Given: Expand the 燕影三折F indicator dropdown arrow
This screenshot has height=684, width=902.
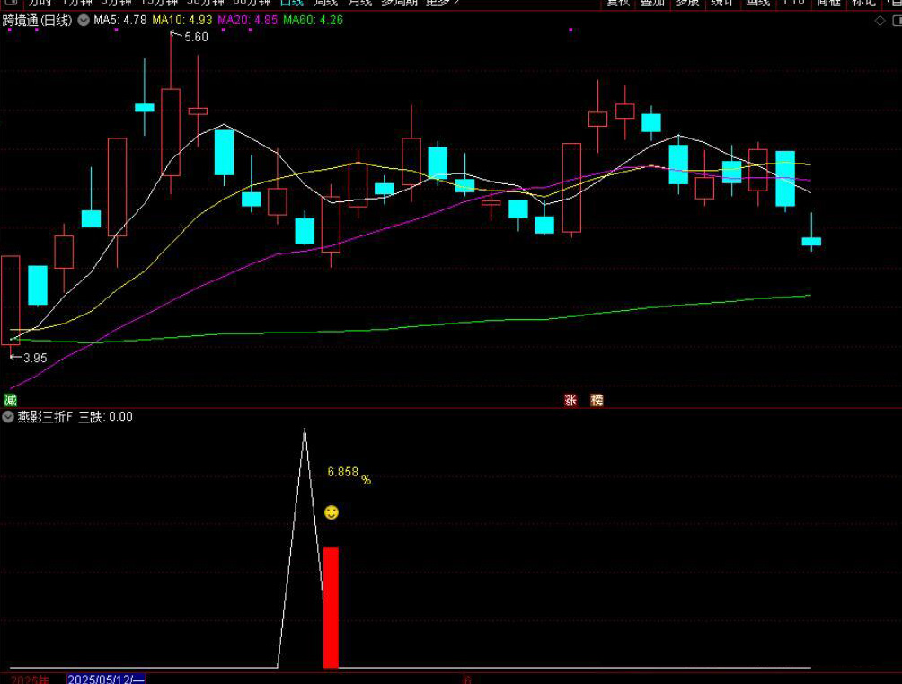Looking at the screenshot, I should click(x=8, y=417).
